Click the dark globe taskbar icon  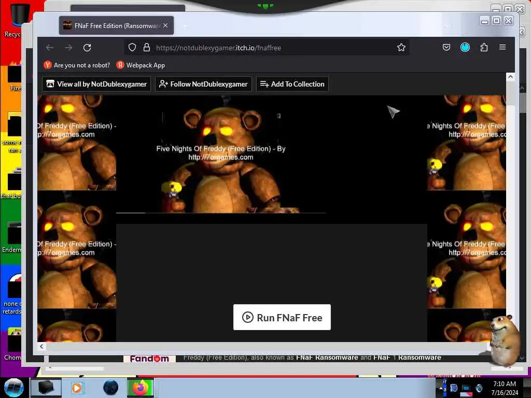point(111,388)
